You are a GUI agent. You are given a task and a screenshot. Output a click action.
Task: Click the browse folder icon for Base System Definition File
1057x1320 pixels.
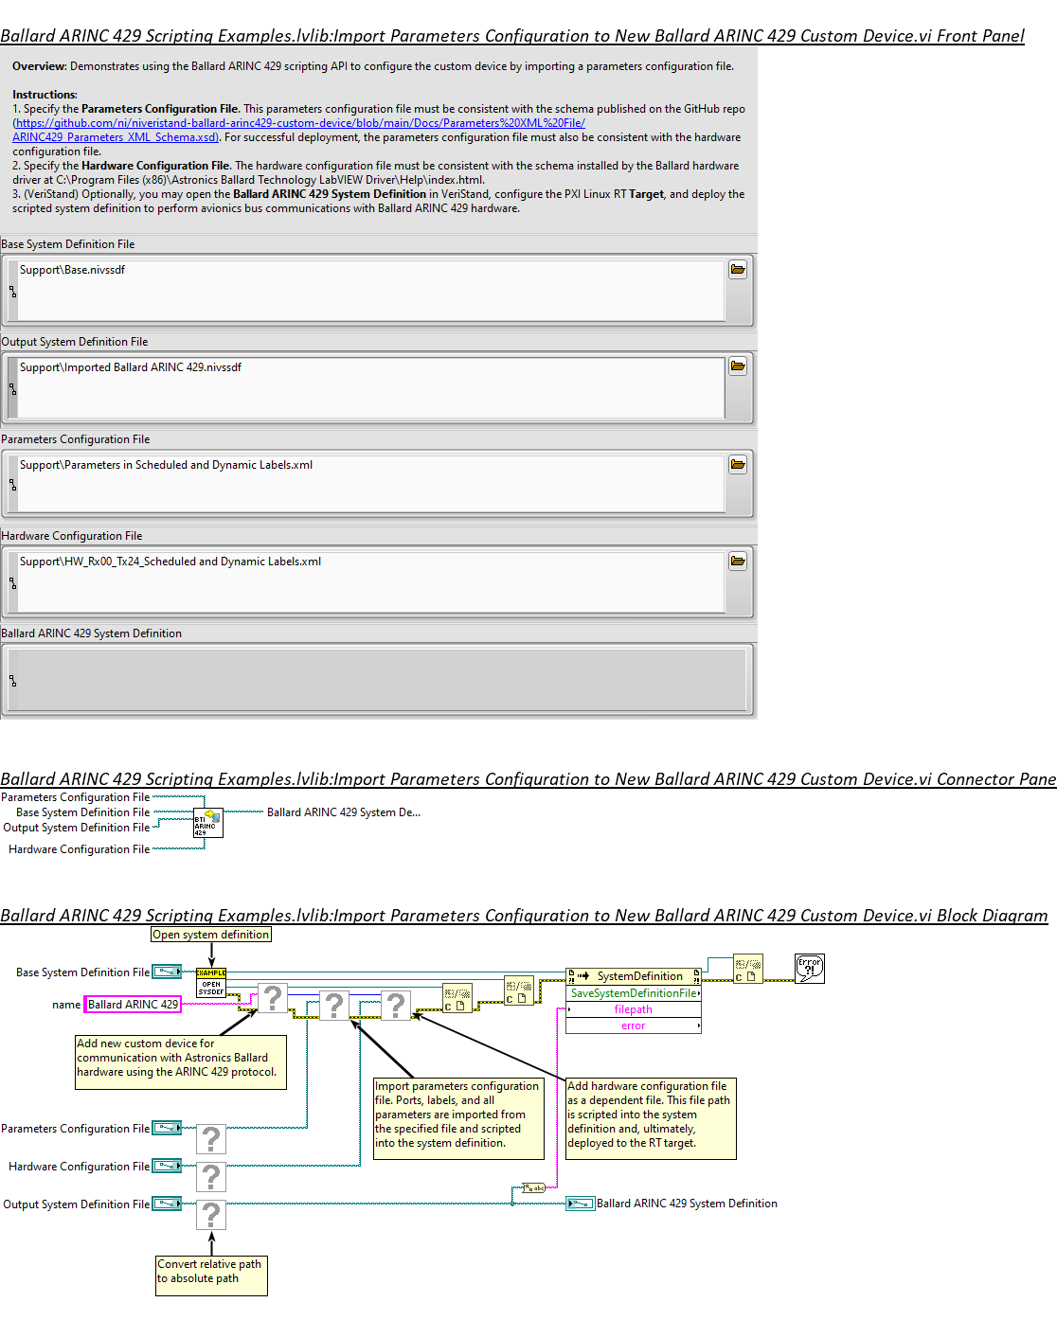738,270
